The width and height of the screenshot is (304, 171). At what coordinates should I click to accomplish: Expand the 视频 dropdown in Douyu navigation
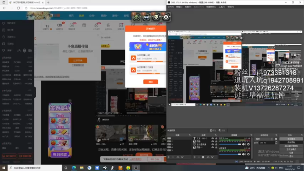(104, 16)
